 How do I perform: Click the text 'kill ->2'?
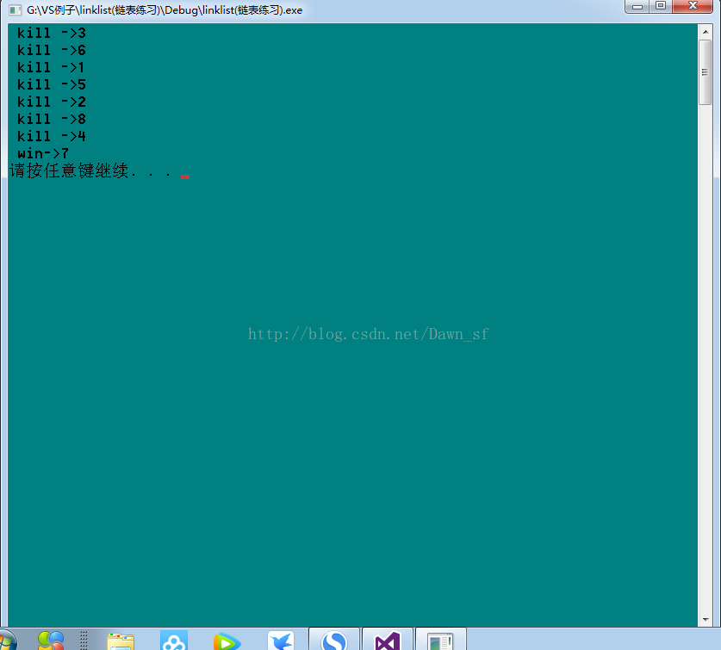click(52, 102)
